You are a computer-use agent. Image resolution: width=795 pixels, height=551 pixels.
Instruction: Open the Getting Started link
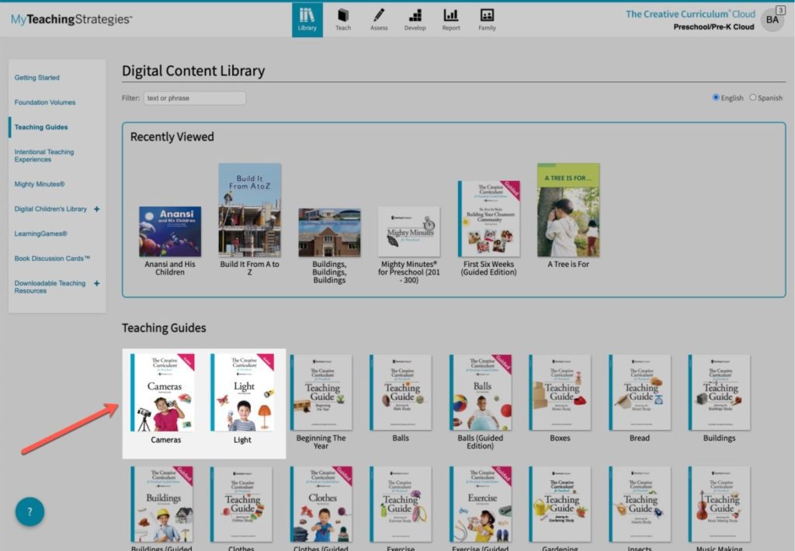(37, 78)
